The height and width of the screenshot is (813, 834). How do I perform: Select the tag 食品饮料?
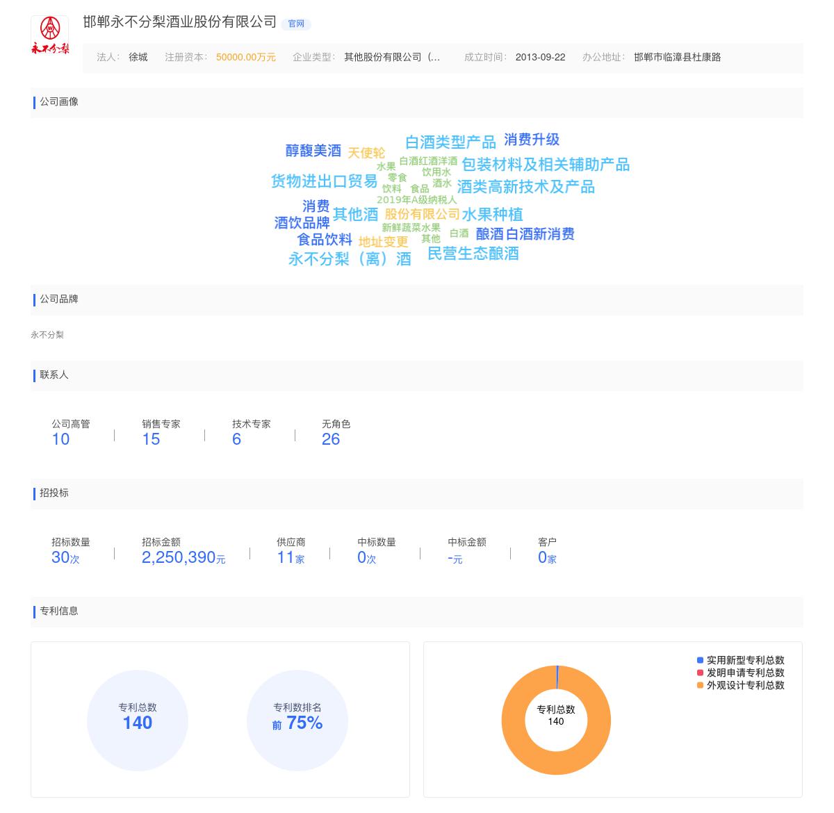[x=325, y=240]
